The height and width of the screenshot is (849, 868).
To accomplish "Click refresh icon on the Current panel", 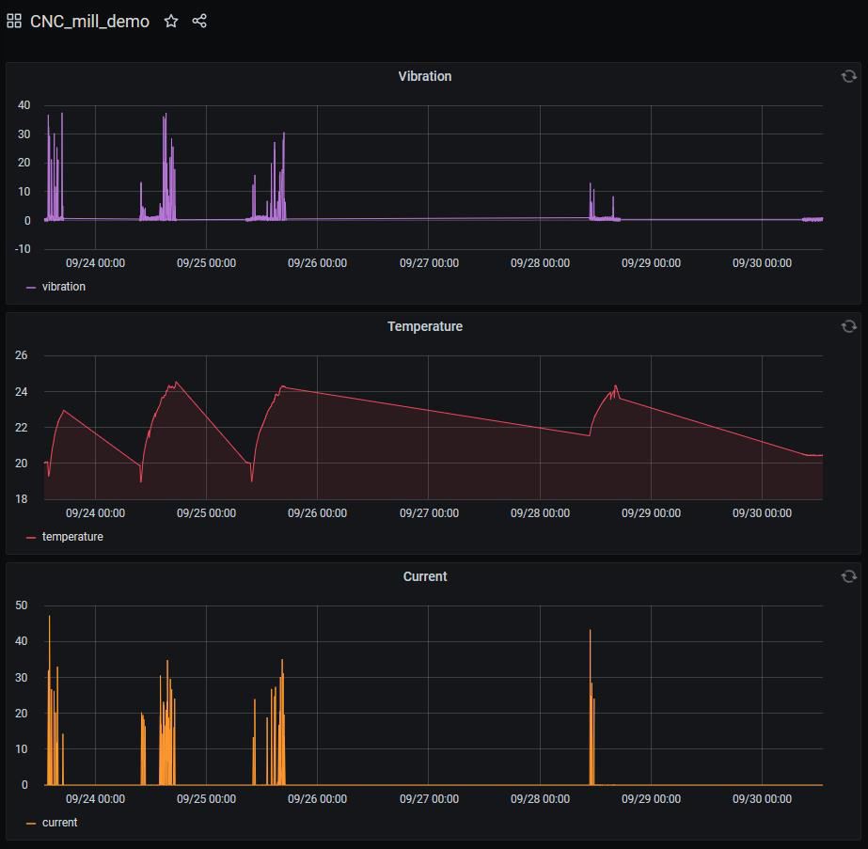I will (x=848, y=576).
